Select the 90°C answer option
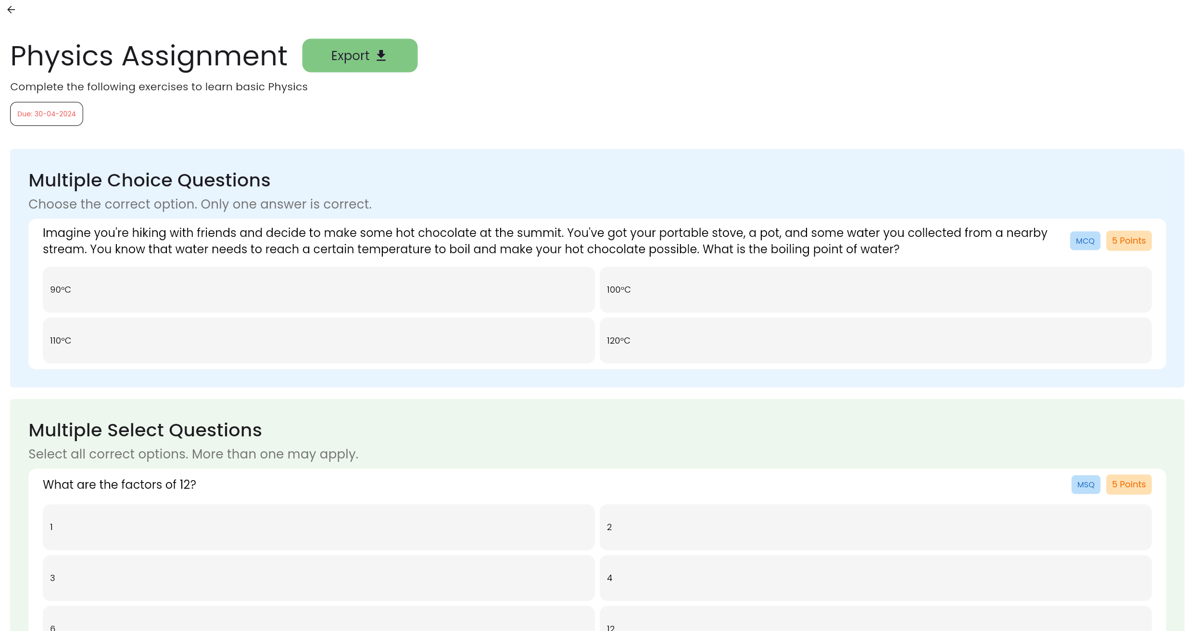Screen dimensions: 1197x631 [318, 290]
